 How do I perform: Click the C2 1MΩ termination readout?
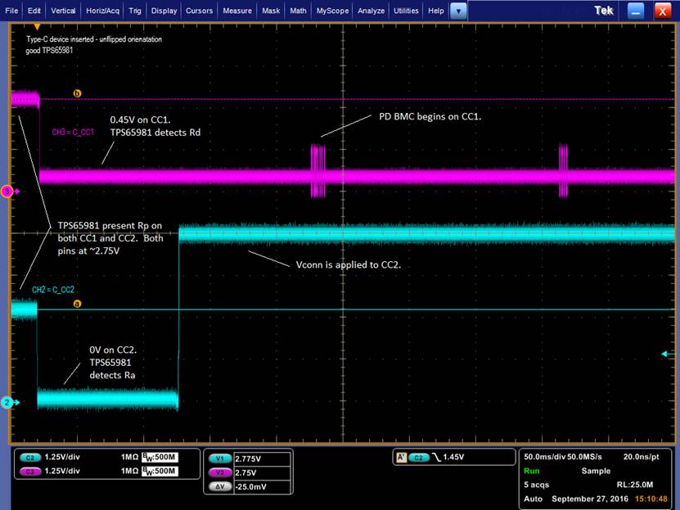click(129, 457)
